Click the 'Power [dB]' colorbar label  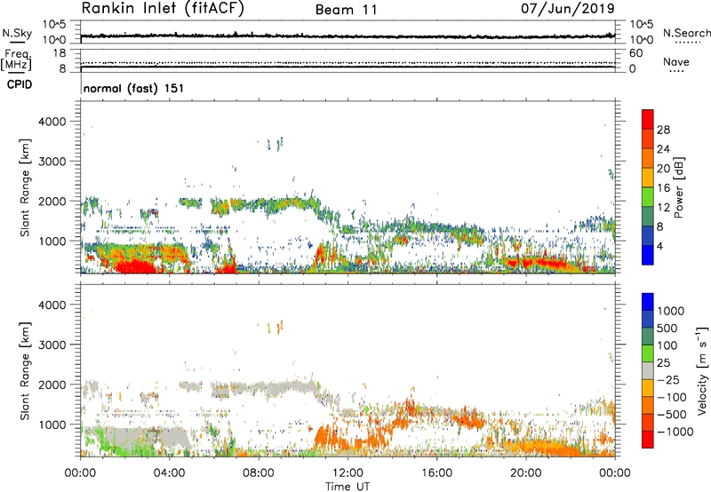[x=678, y=187]
